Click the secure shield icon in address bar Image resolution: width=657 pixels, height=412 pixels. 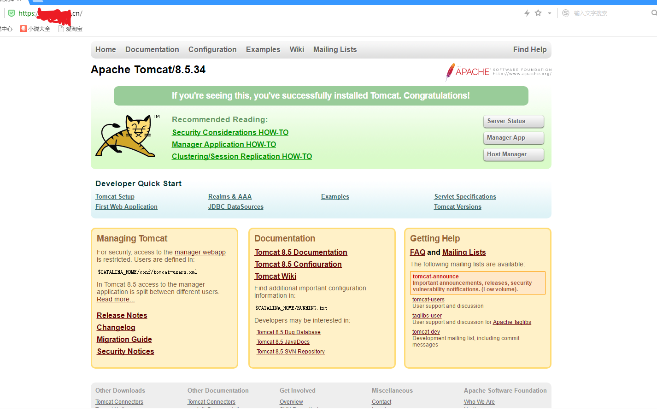click(12, 13)
